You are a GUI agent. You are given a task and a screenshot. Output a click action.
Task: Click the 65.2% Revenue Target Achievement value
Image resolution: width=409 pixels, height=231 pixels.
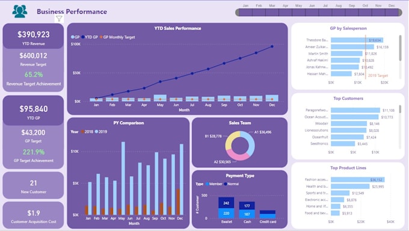tap(34, 75)
